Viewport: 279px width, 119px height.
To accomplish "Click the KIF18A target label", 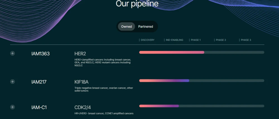I will point(81,82).
